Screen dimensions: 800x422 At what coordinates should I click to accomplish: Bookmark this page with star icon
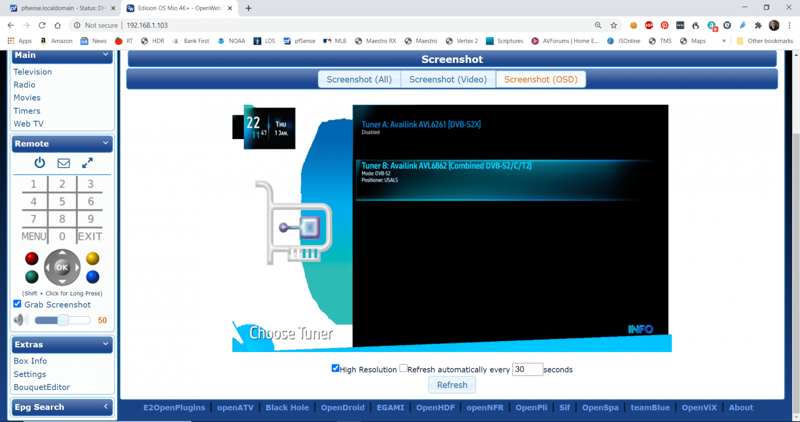[614, 25]
